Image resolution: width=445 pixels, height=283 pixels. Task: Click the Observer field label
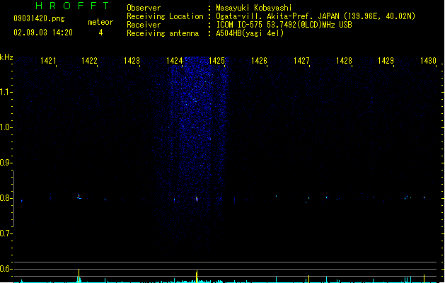pos(144,8)
